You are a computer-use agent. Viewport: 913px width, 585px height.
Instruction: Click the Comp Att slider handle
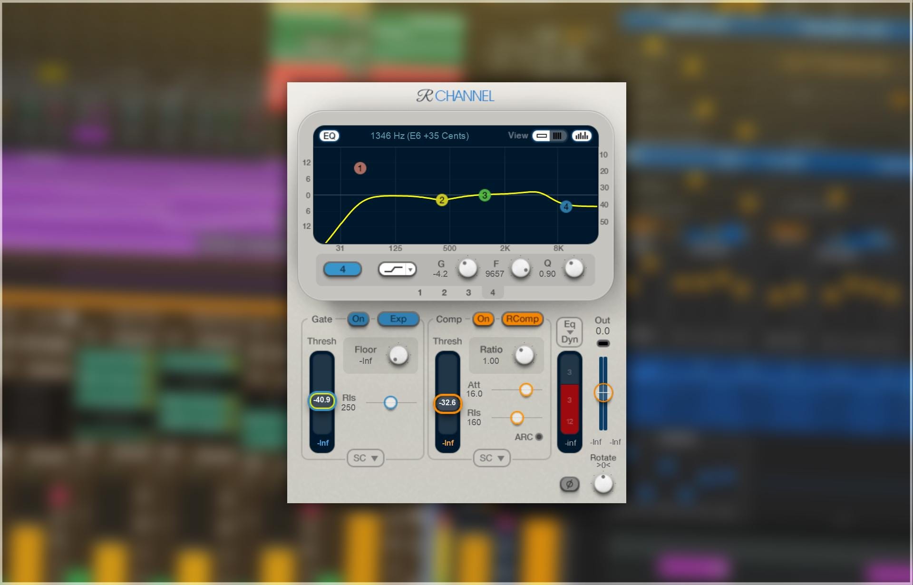526,390
